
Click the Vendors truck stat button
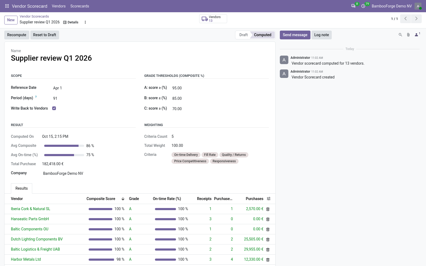coord(213,19)
